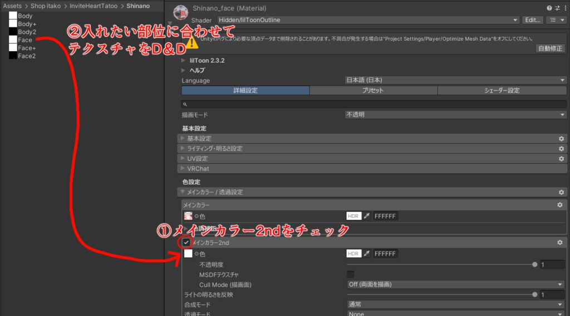This screenshot has width=570, height=316.
Task: Go to Shinano breadcrumb folder
Action: pos(138,6)
